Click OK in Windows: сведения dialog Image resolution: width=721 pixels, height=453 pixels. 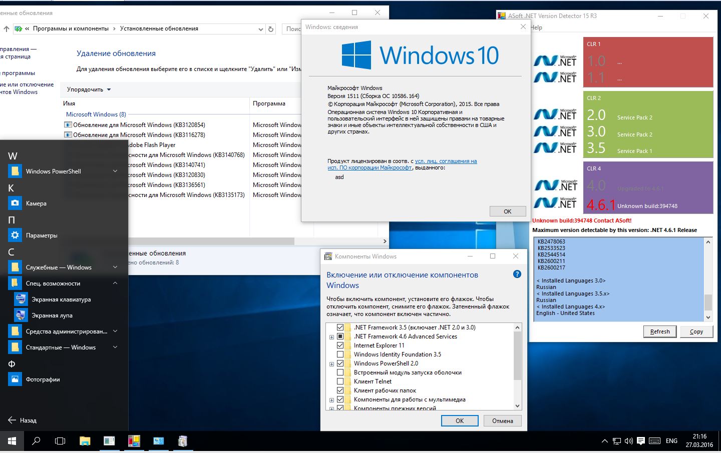point(507,211)
